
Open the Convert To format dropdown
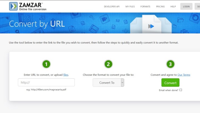click(107, 82)
